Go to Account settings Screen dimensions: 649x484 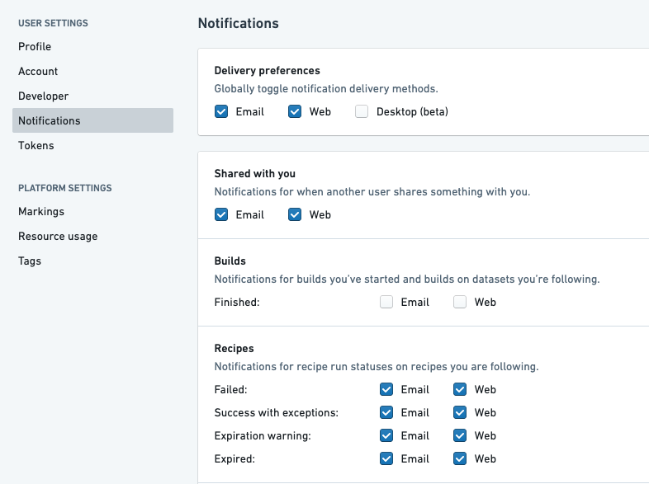point(38,71)
